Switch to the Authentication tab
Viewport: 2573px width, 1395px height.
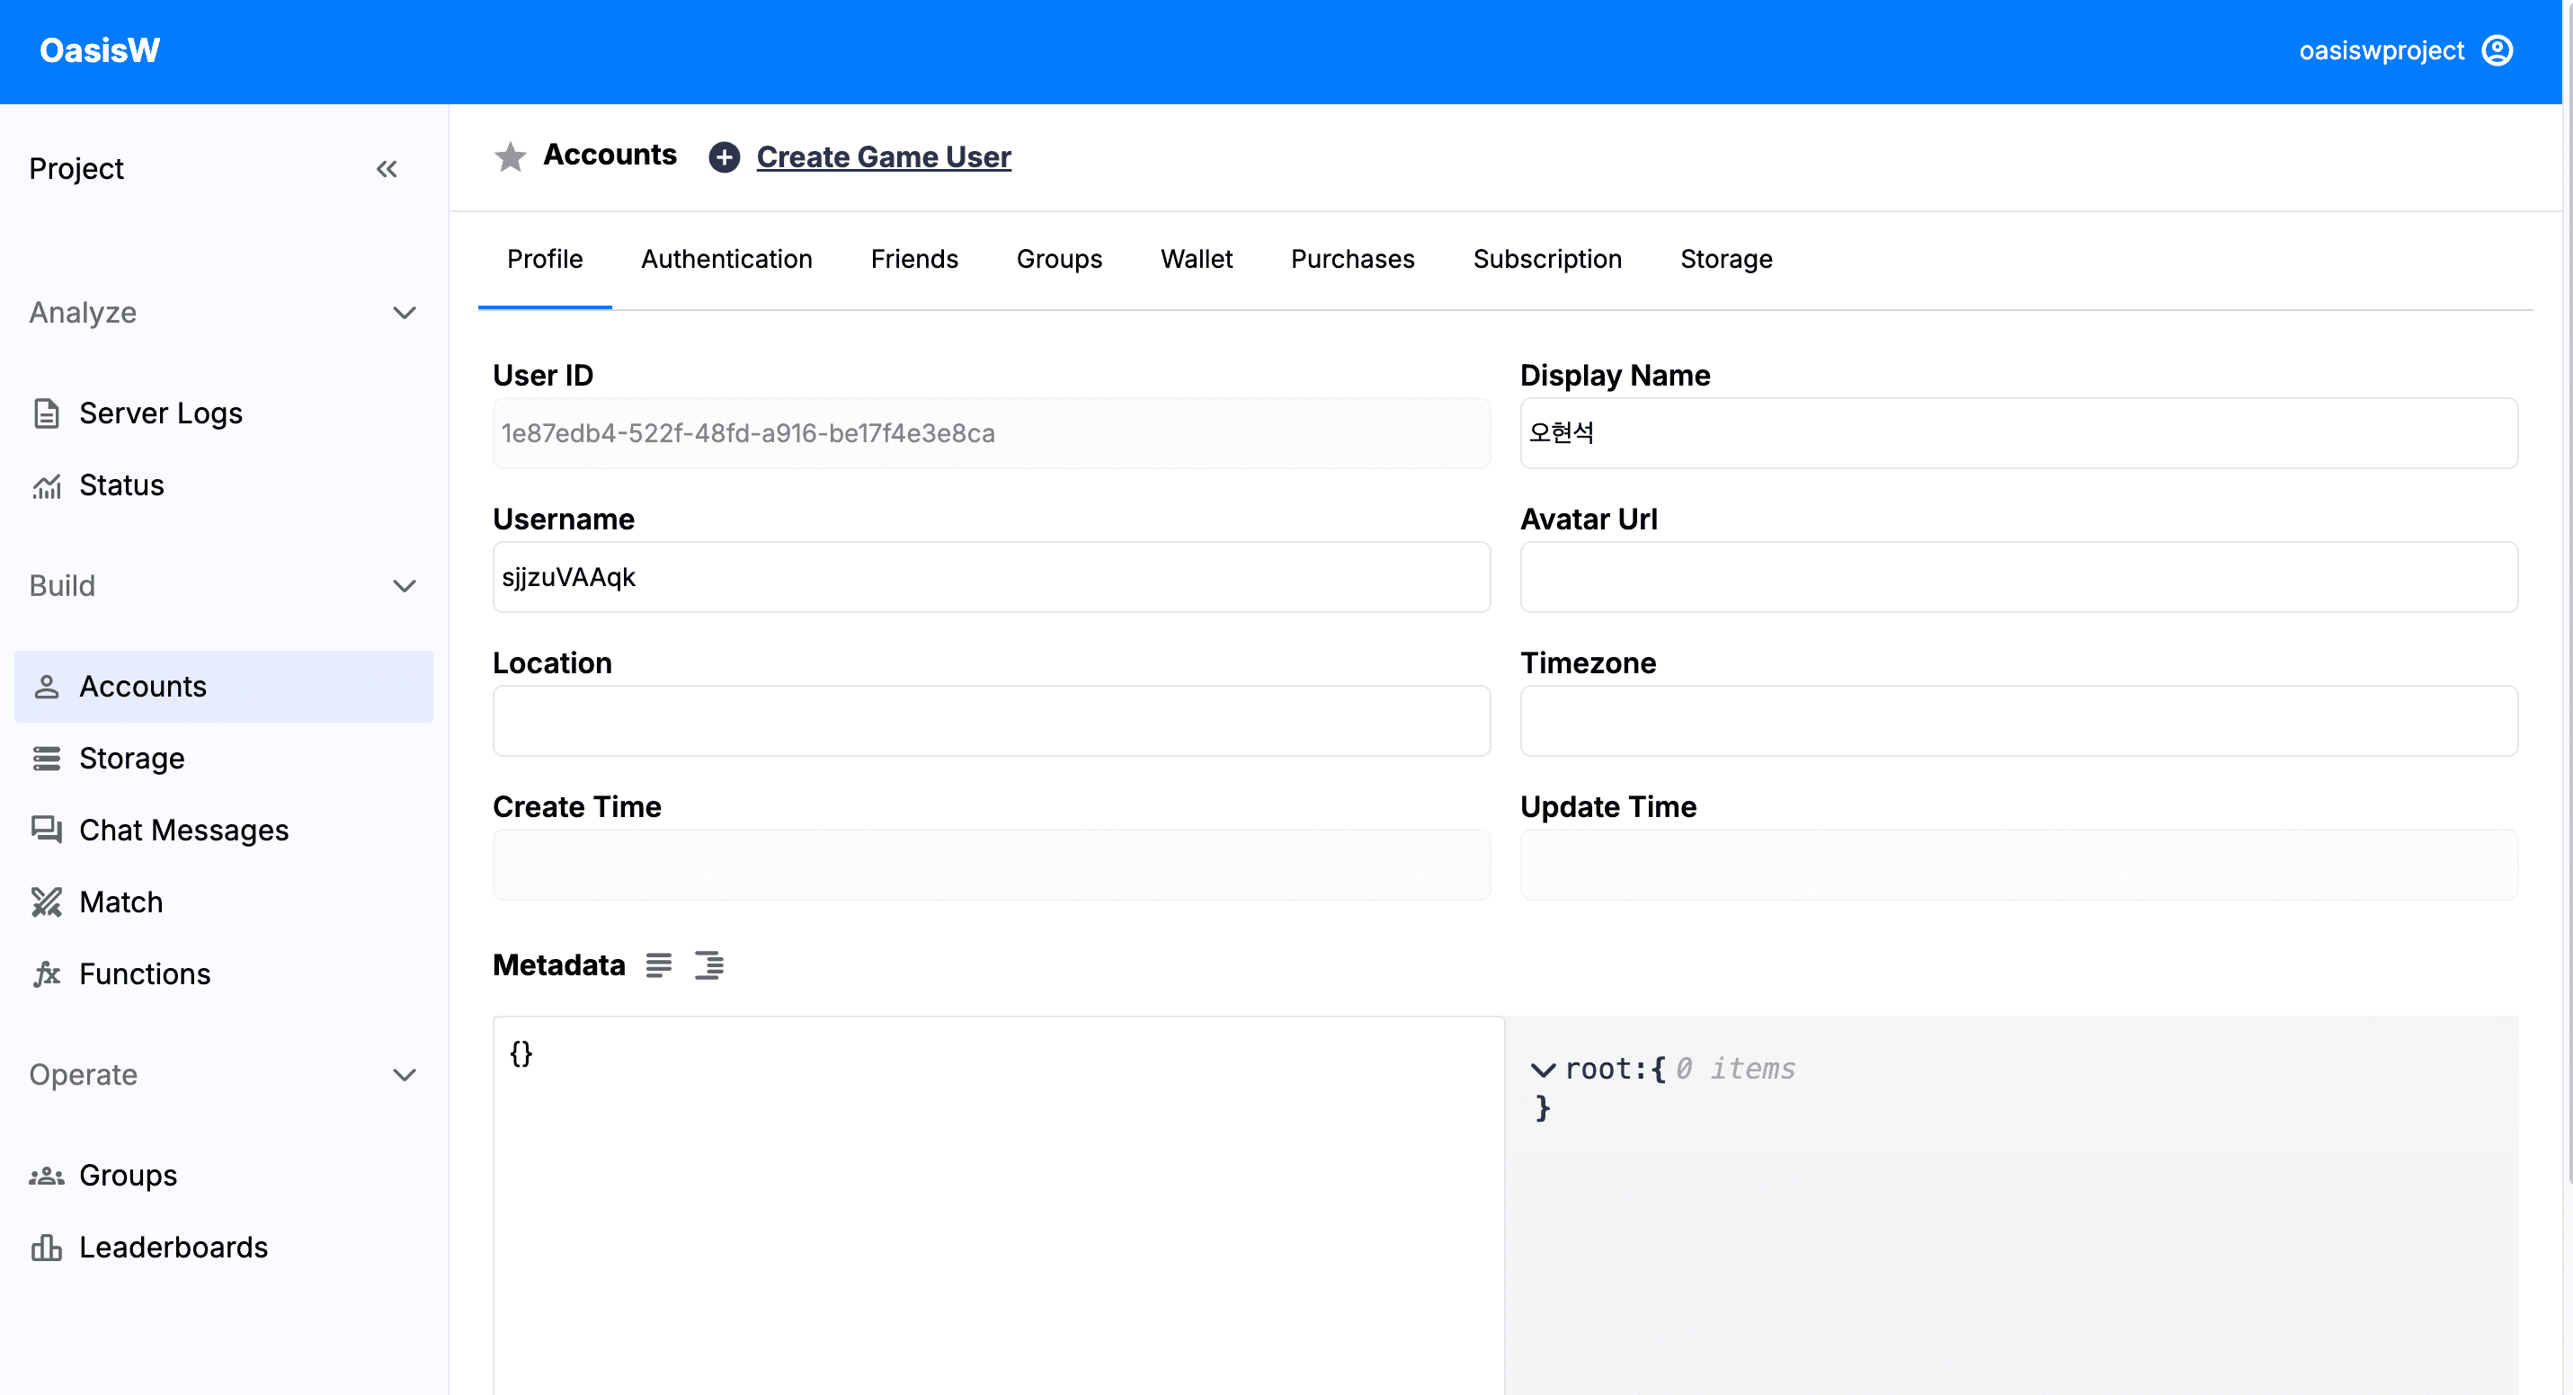726,259
